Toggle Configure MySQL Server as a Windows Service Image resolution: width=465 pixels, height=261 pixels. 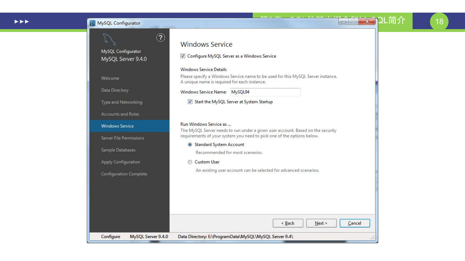coord(183,56)
